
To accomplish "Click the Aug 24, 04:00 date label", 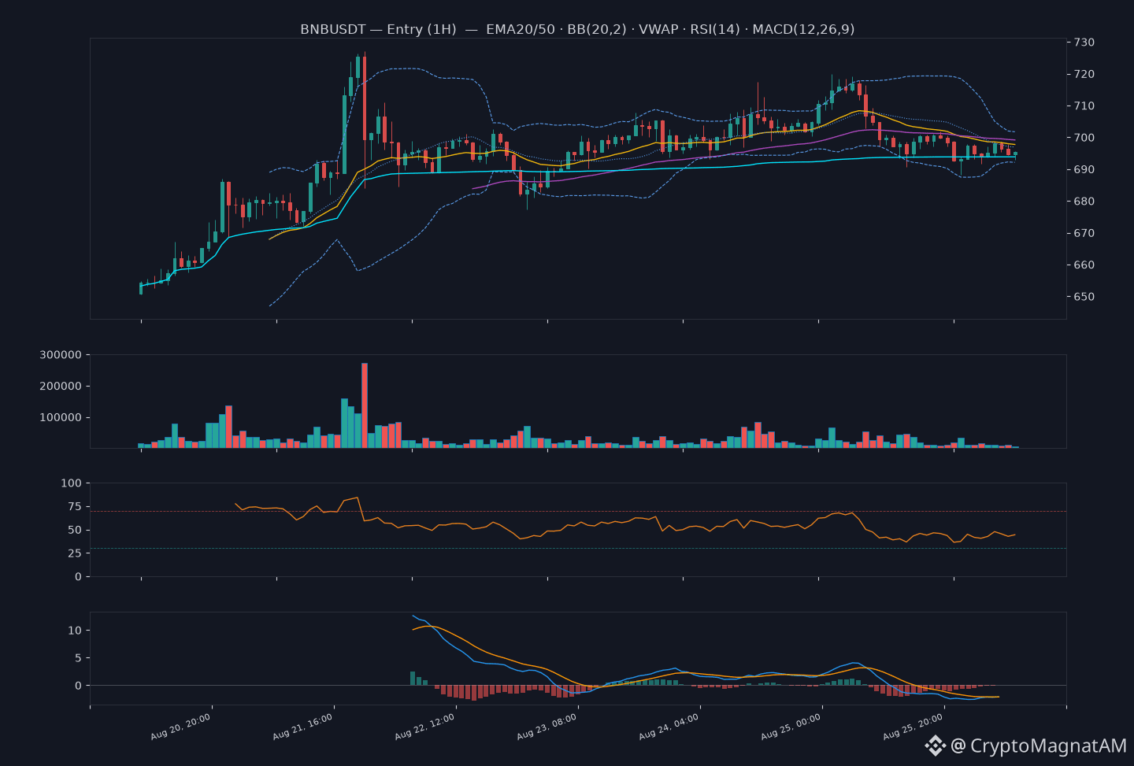I will pos(669,727).
